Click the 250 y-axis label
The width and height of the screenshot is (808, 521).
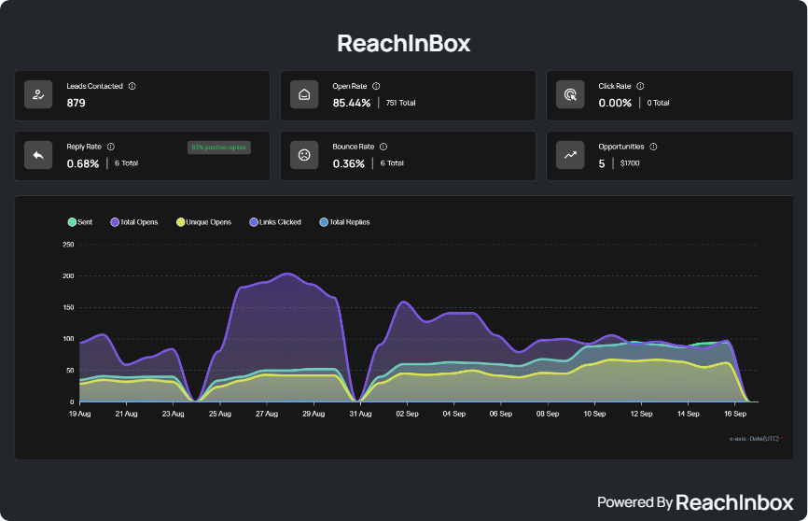(x=68, y=245)
